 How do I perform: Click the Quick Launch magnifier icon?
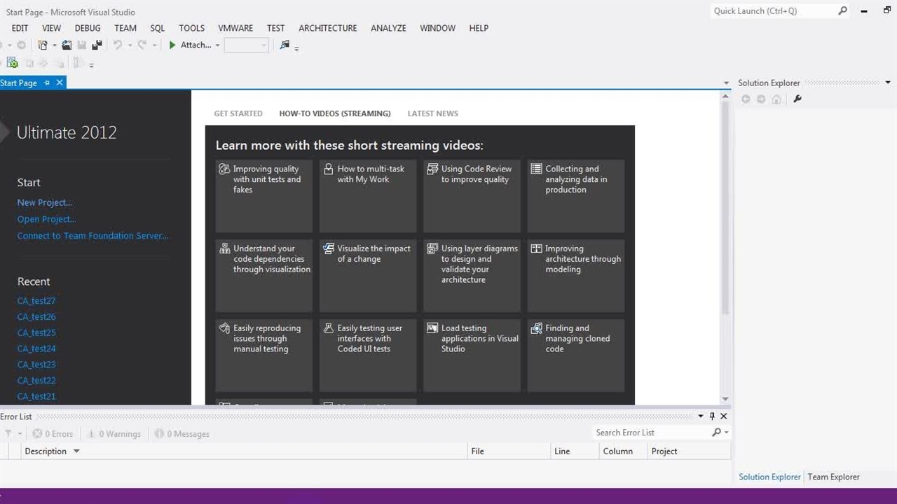(842, 10)
